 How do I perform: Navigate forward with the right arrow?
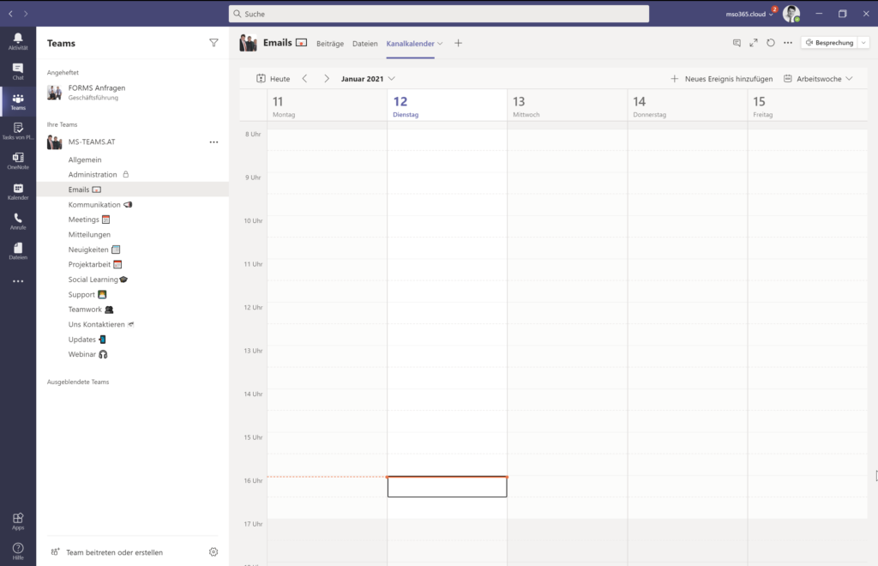coord(26,14)
